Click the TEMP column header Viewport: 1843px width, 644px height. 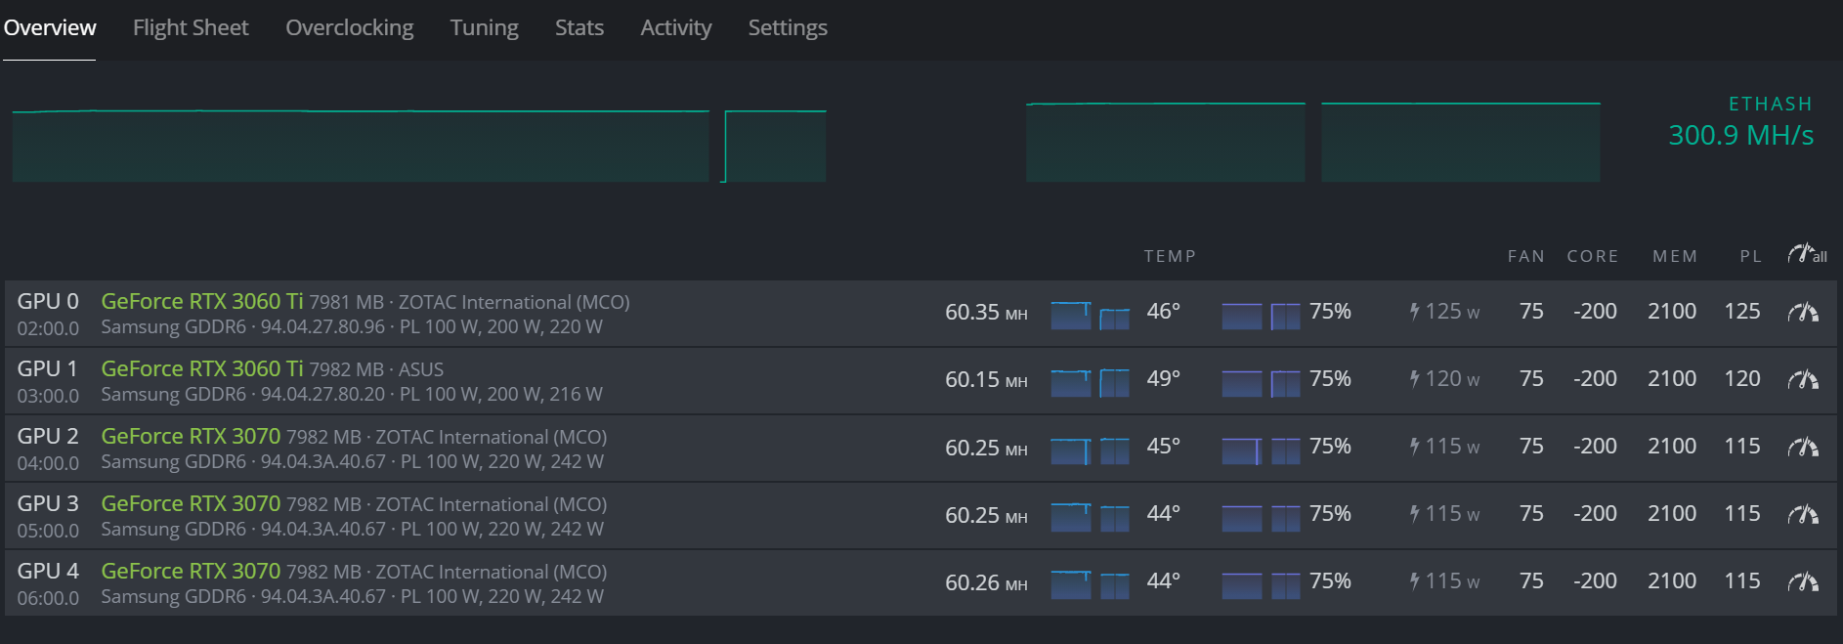(x=1170, y=256)
